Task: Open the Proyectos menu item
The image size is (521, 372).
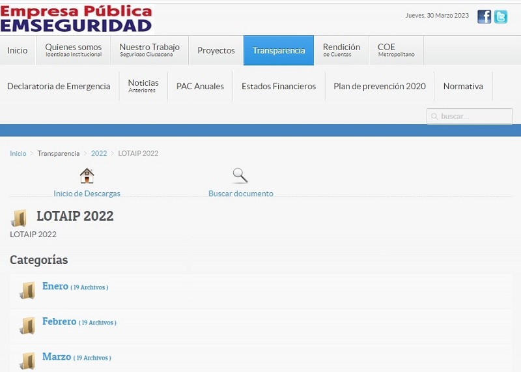Action: tap(216, 51)
